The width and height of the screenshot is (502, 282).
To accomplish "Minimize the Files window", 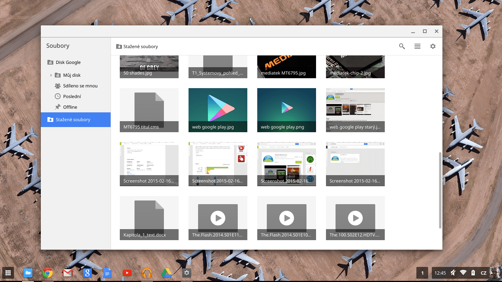I will click(x=413, y=31).
